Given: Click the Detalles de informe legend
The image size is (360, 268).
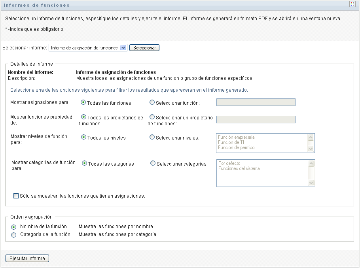Looking at the screenshot, I should 32,64.
